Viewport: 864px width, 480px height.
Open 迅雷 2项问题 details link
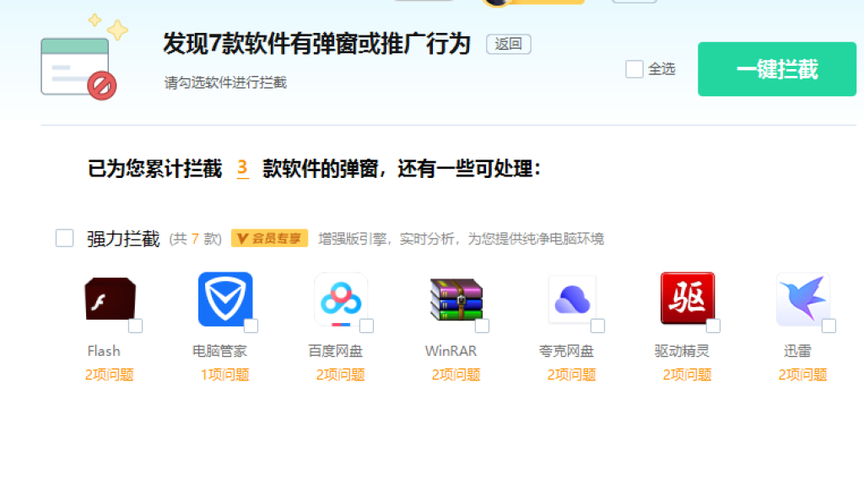pos(802,375)
